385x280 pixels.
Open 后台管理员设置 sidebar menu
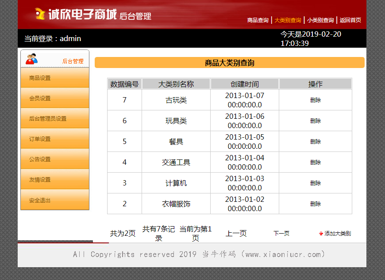pyautogui.click(x=55, y=118)
